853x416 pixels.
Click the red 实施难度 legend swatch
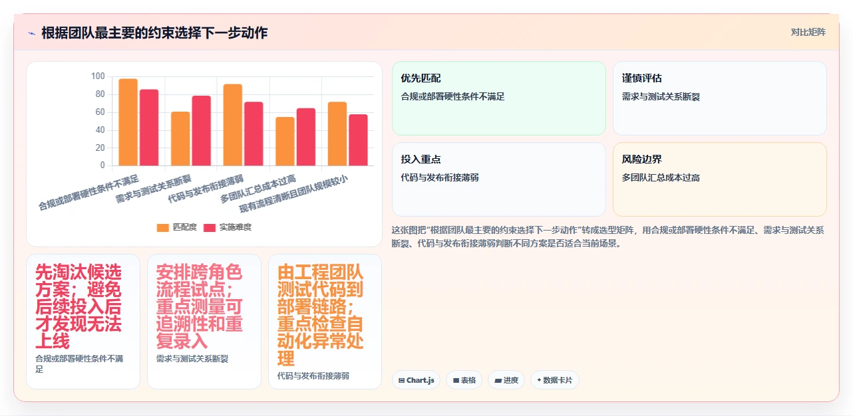coord(210,227)
